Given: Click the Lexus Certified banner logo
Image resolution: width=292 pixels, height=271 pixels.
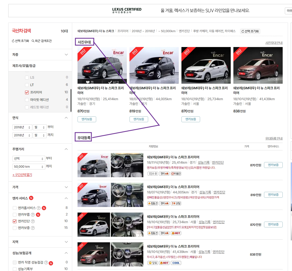Looking at the screenshot, I should click(127, 10).
